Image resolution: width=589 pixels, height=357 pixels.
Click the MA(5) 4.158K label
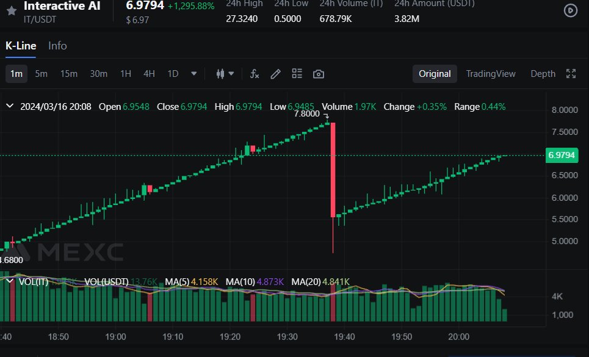pos(191,281)
